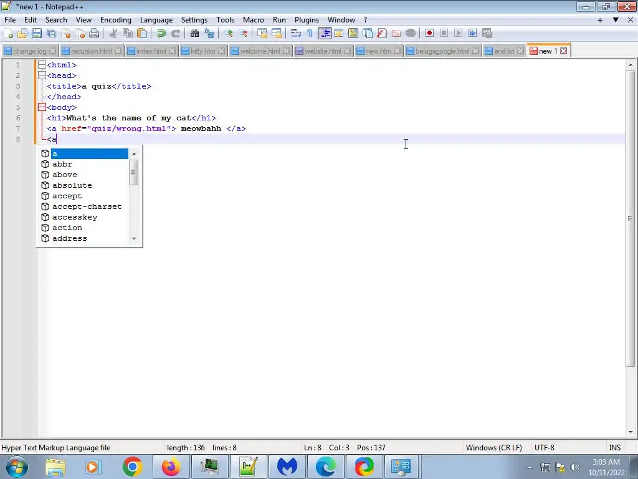Open the Plugins menu

(x=307, y=20)
